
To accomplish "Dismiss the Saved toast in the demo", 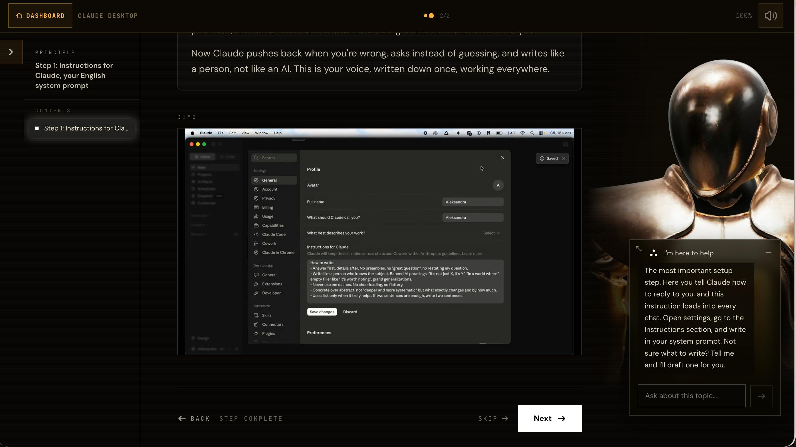I will click(x=563, y=158).
